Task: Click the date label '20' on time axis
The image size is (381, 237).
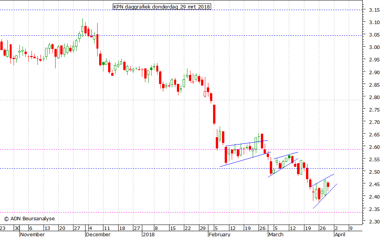Action: pos(62,228)
